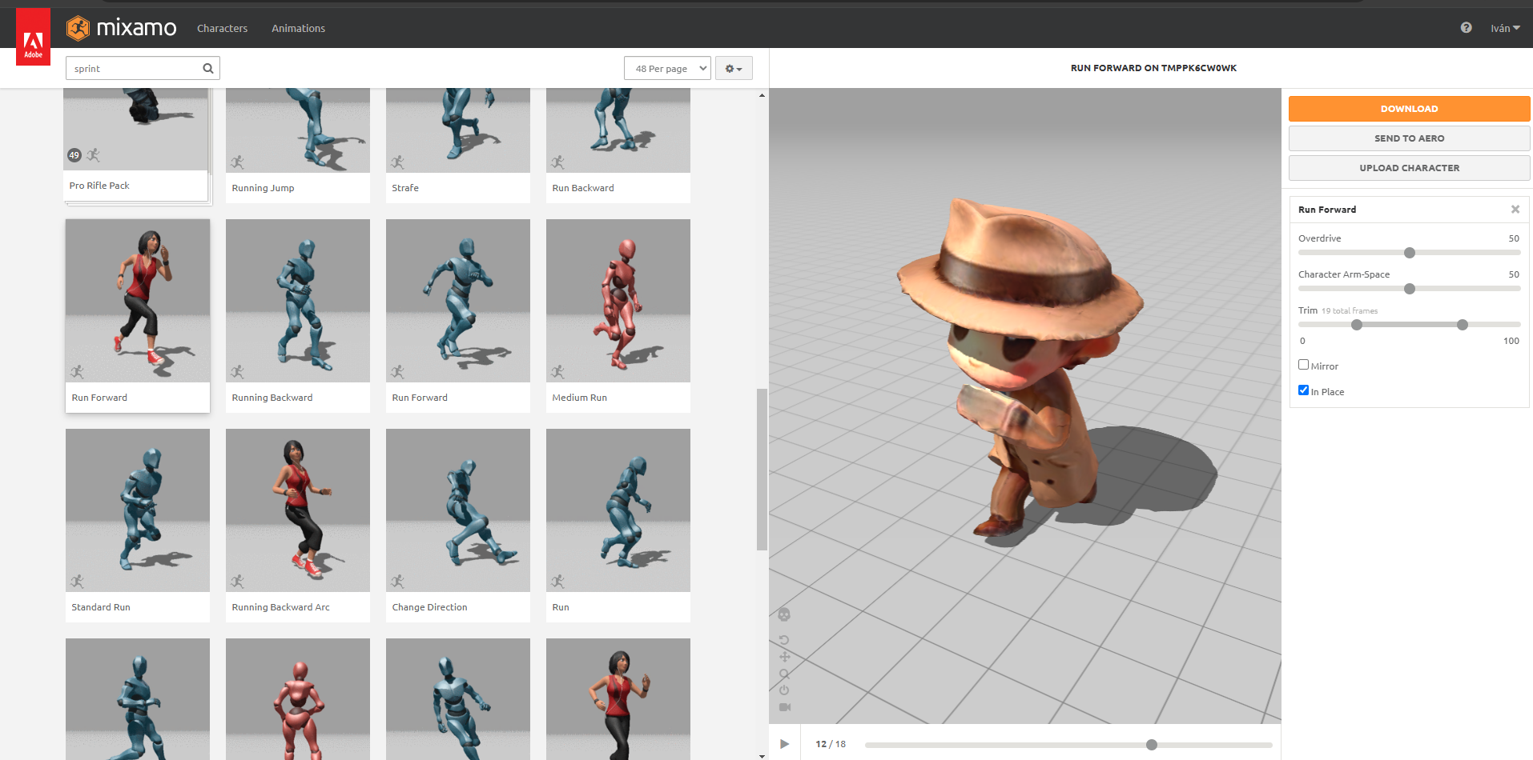Click the power reset icon in viewport
Screen dimensions: 1533x760
point(784,690)
